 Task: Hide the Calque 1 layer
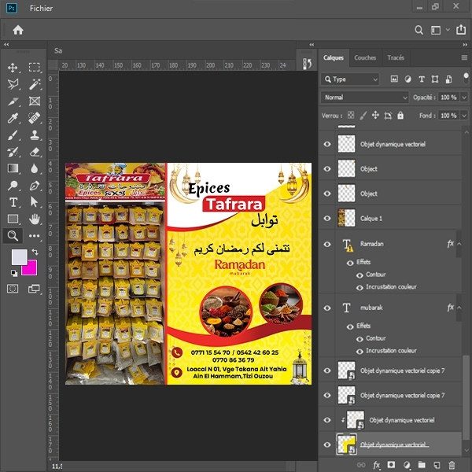click(x=328, y=218)
